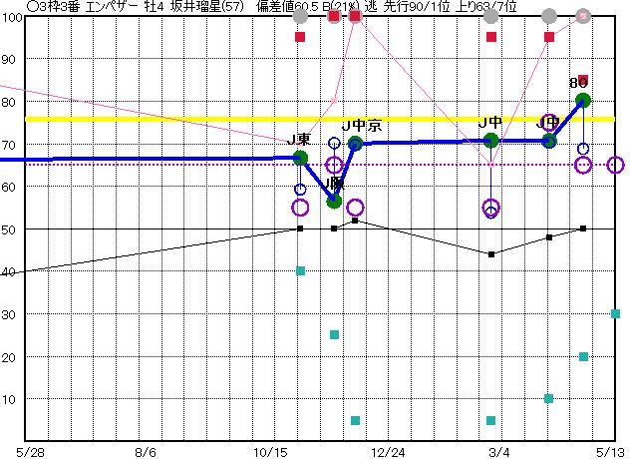Image resolution: width=630 pixels, height=459 pixels.
Task: Click the 5/28 date label on axis
Action: pos(31,450)
